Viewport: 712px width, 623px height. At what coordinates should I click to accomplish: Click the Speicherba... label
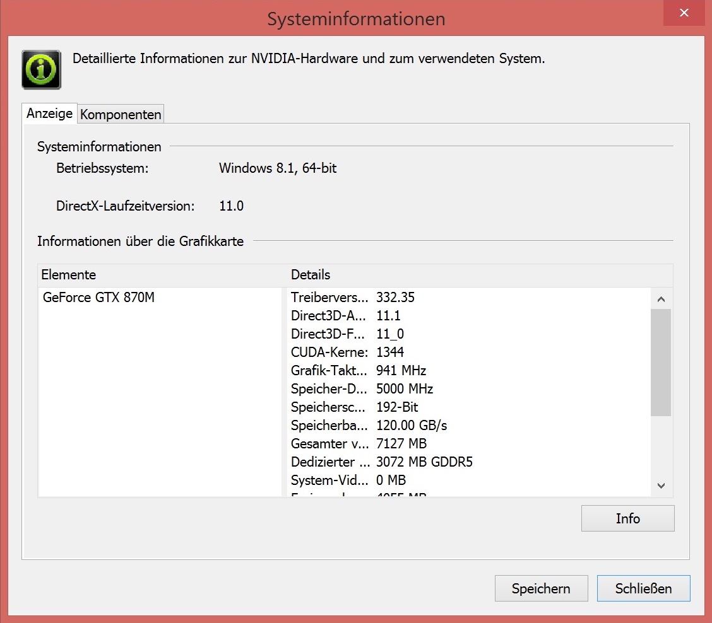[329, 425]
